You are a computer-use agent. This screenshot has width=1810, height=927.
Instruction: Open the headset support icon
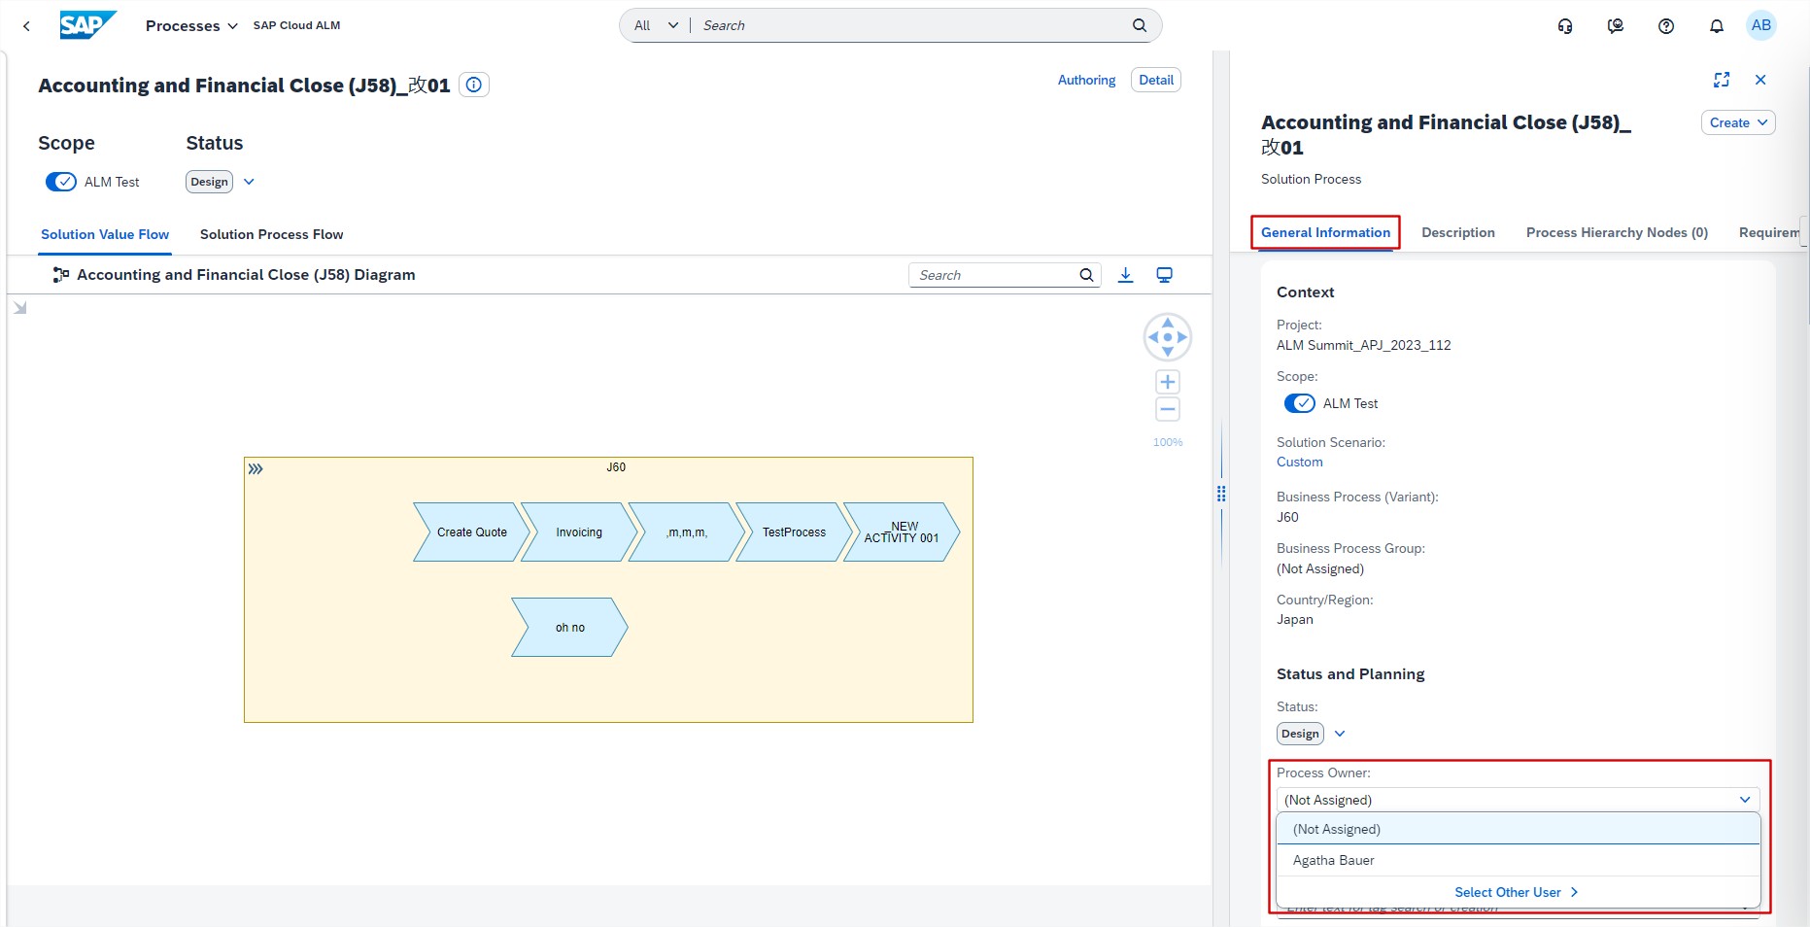pos(1564,26)
